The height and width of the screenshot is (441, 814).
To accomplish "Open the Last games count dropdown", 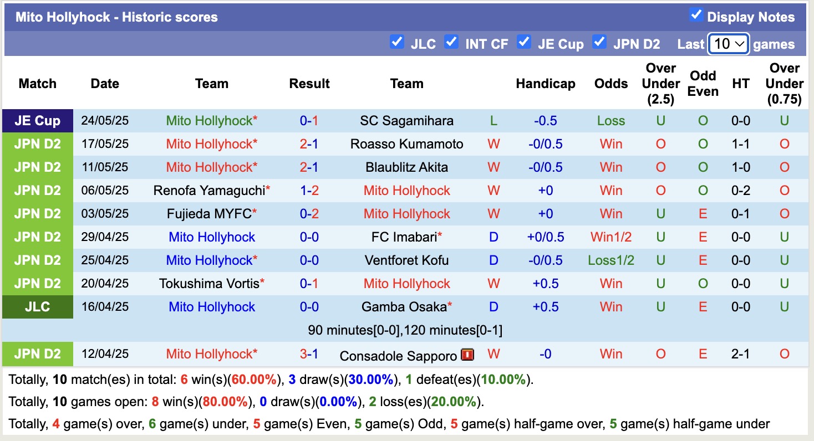I will pos(729,44).
